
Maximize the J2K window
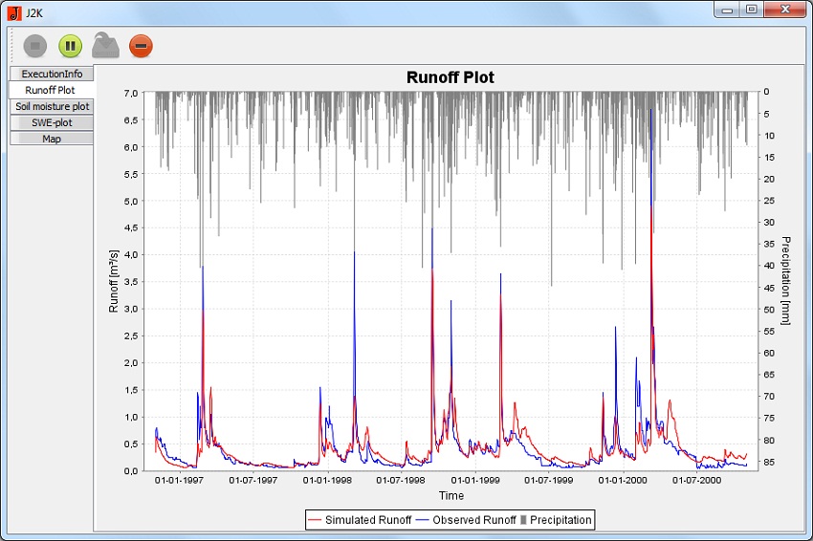coord(752,10)
